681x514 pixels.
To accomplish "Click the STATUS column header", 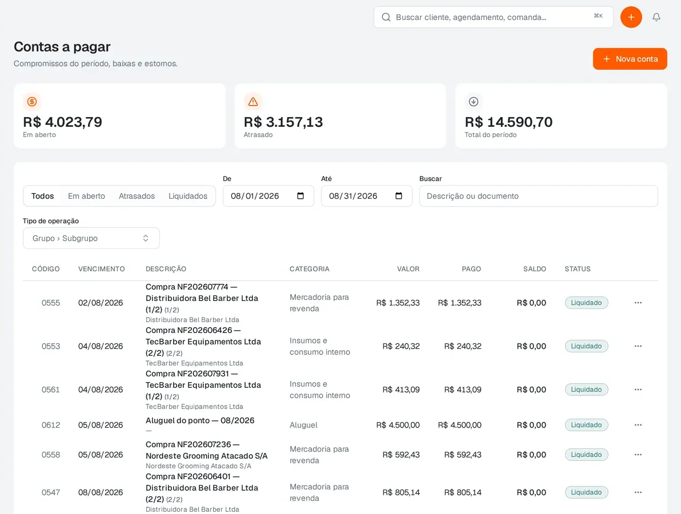I will [x=578, y=269].
